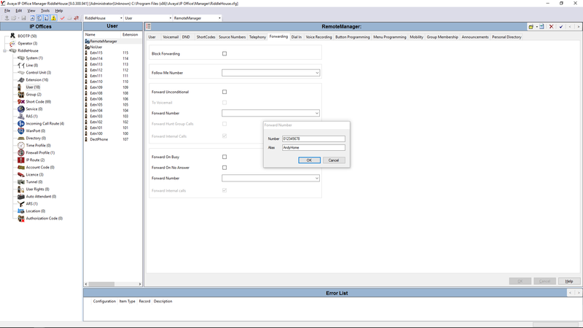The width and height of the screenshot is (583, 328).
Task: Click the disabled To Voicemail checkbox
Action: pos(224,103)
